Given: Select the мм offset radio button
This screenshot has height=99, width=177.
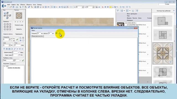Looking at the screenshot, I should coord(12,40).
